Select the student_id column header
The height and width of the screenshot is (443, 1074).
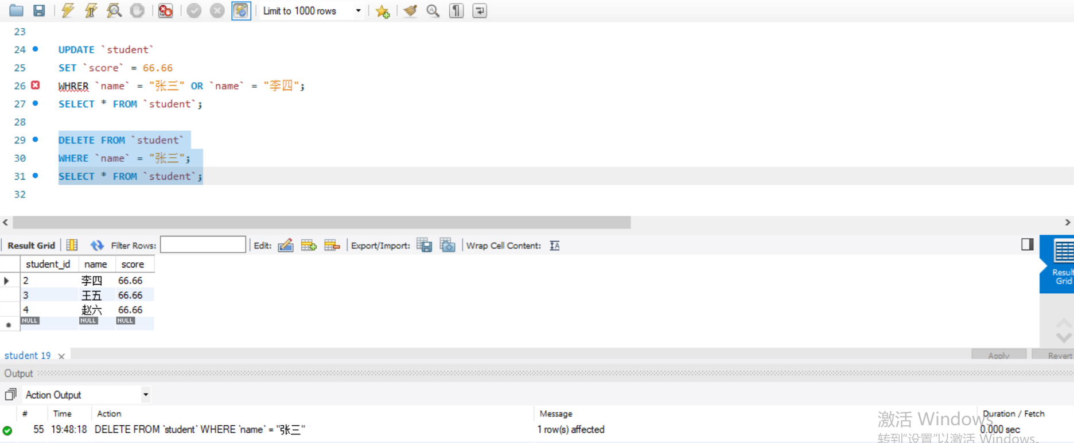pos(48,264)
